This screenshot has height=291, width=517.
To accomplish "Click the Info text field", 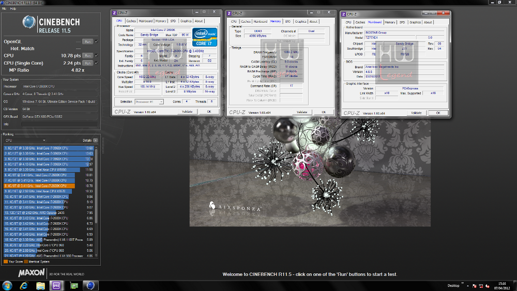I will click(59, 124).
